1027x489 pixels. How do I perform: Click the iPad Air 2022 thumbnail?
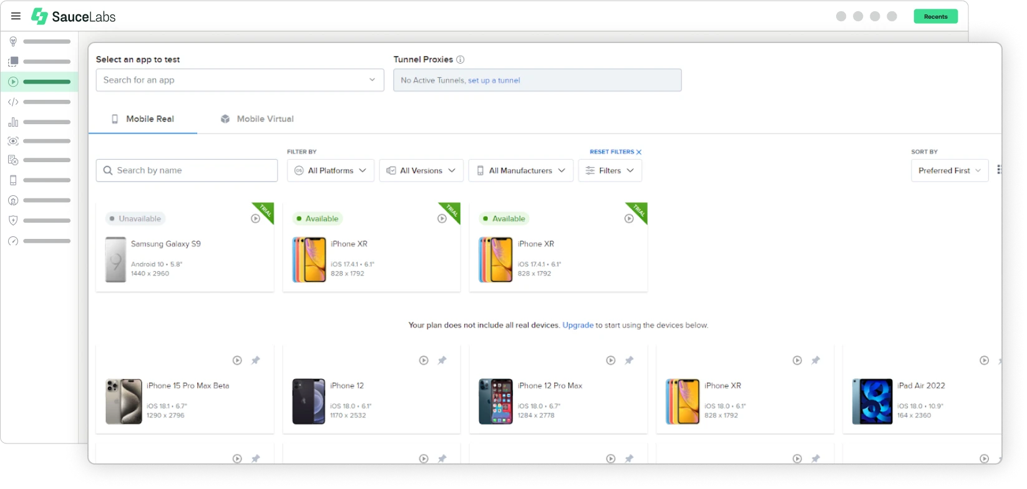[872, 401]
